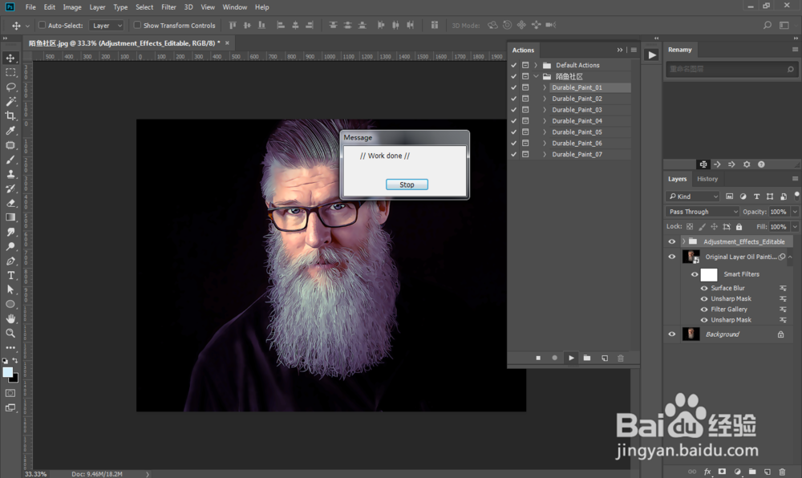Image resolution: width=802 pixels, height=478 pixels.
Task: Click the background color swatch
Action: click(14, 379)
